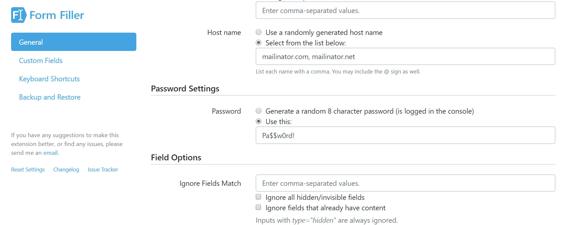577x225 pixels.
Task: Click the Form Filler logo icon
Action: click(x=18, y=15)
